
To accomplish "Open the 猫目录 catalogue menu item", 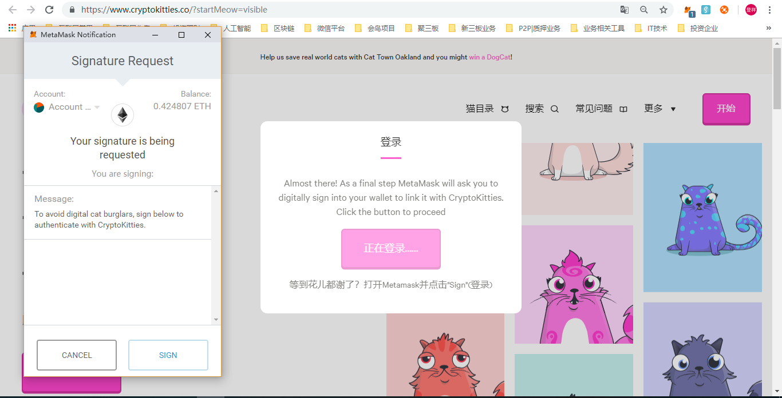I will coord(487,109).
